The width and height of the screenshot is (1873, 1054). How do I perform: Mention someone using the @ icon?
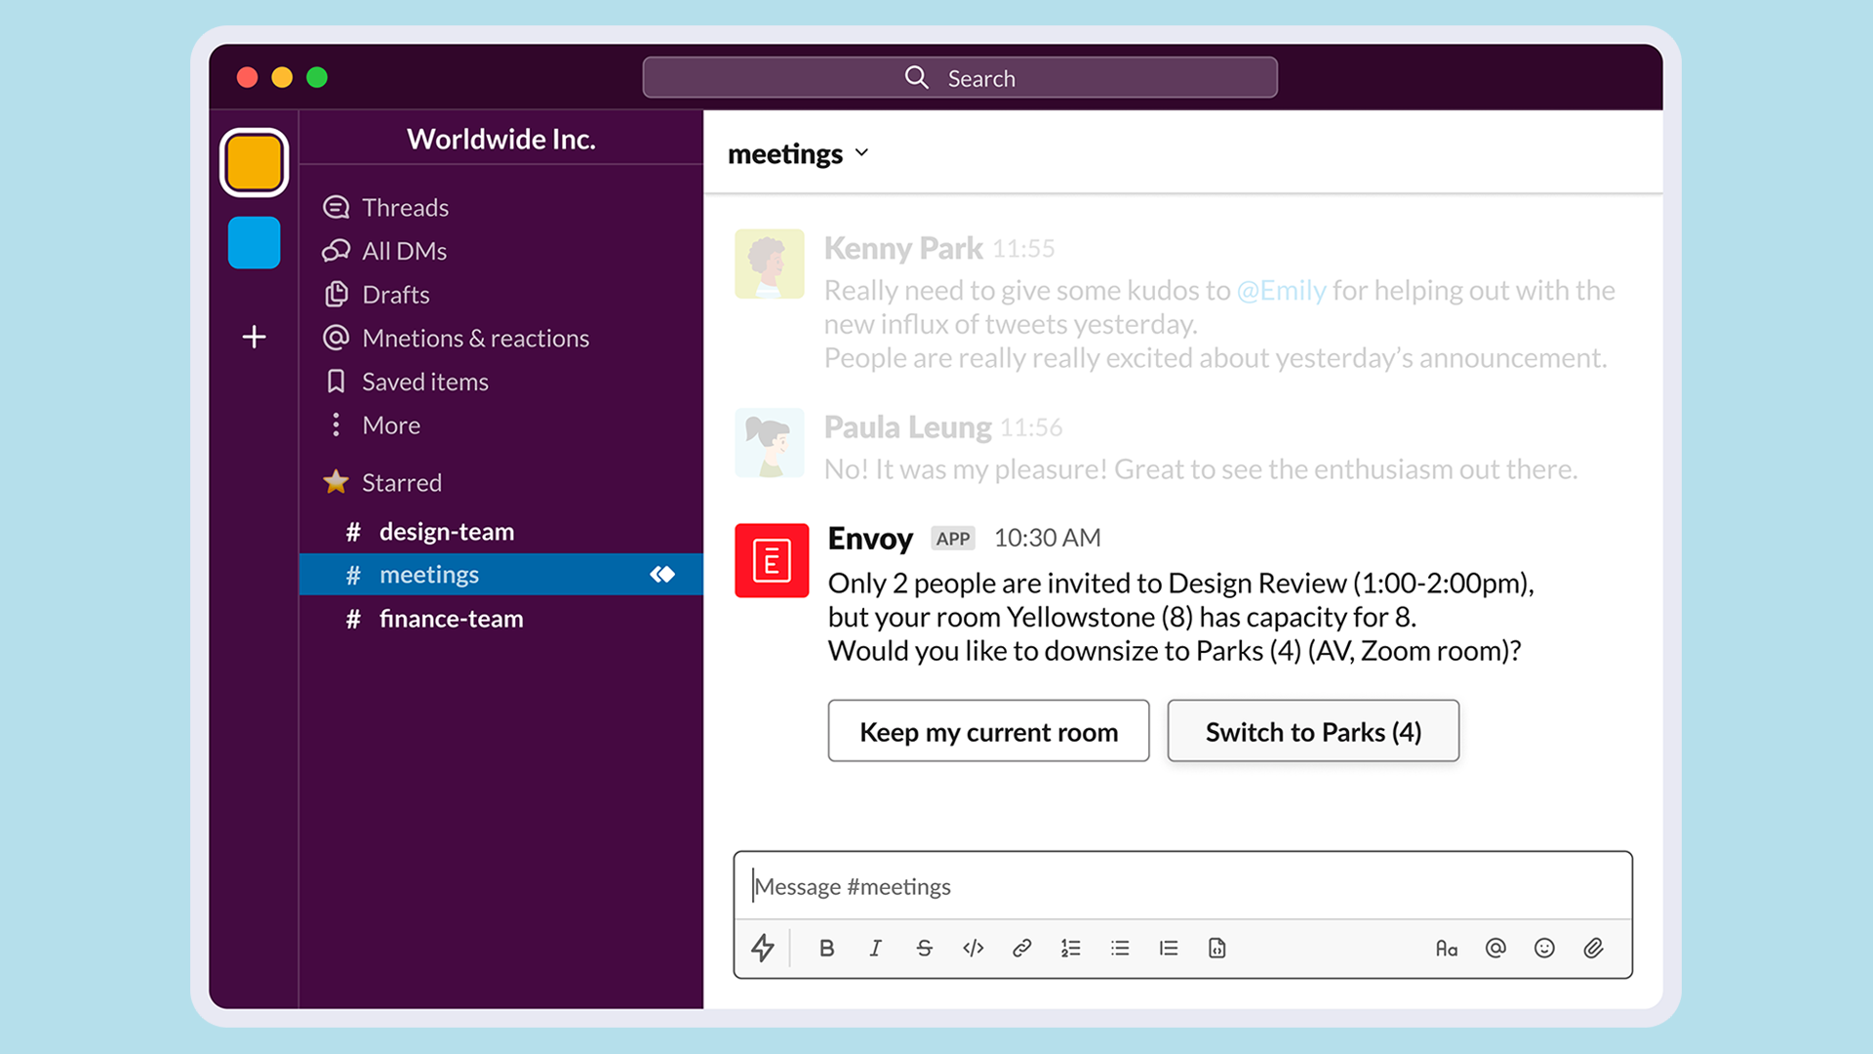[x=1494, y=948]
